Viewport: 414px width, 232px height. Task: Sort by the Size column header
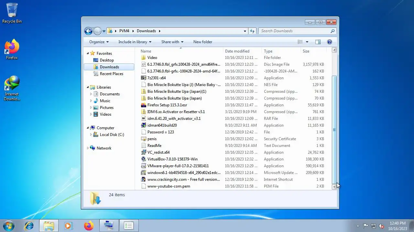coord(313,51)
